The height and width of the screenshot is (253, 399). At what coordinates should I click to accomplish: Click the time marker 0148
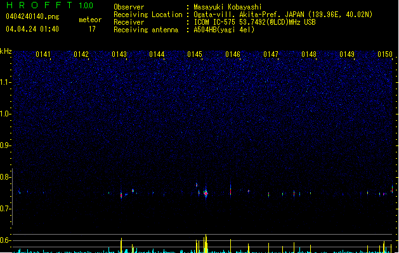point(309,54)
